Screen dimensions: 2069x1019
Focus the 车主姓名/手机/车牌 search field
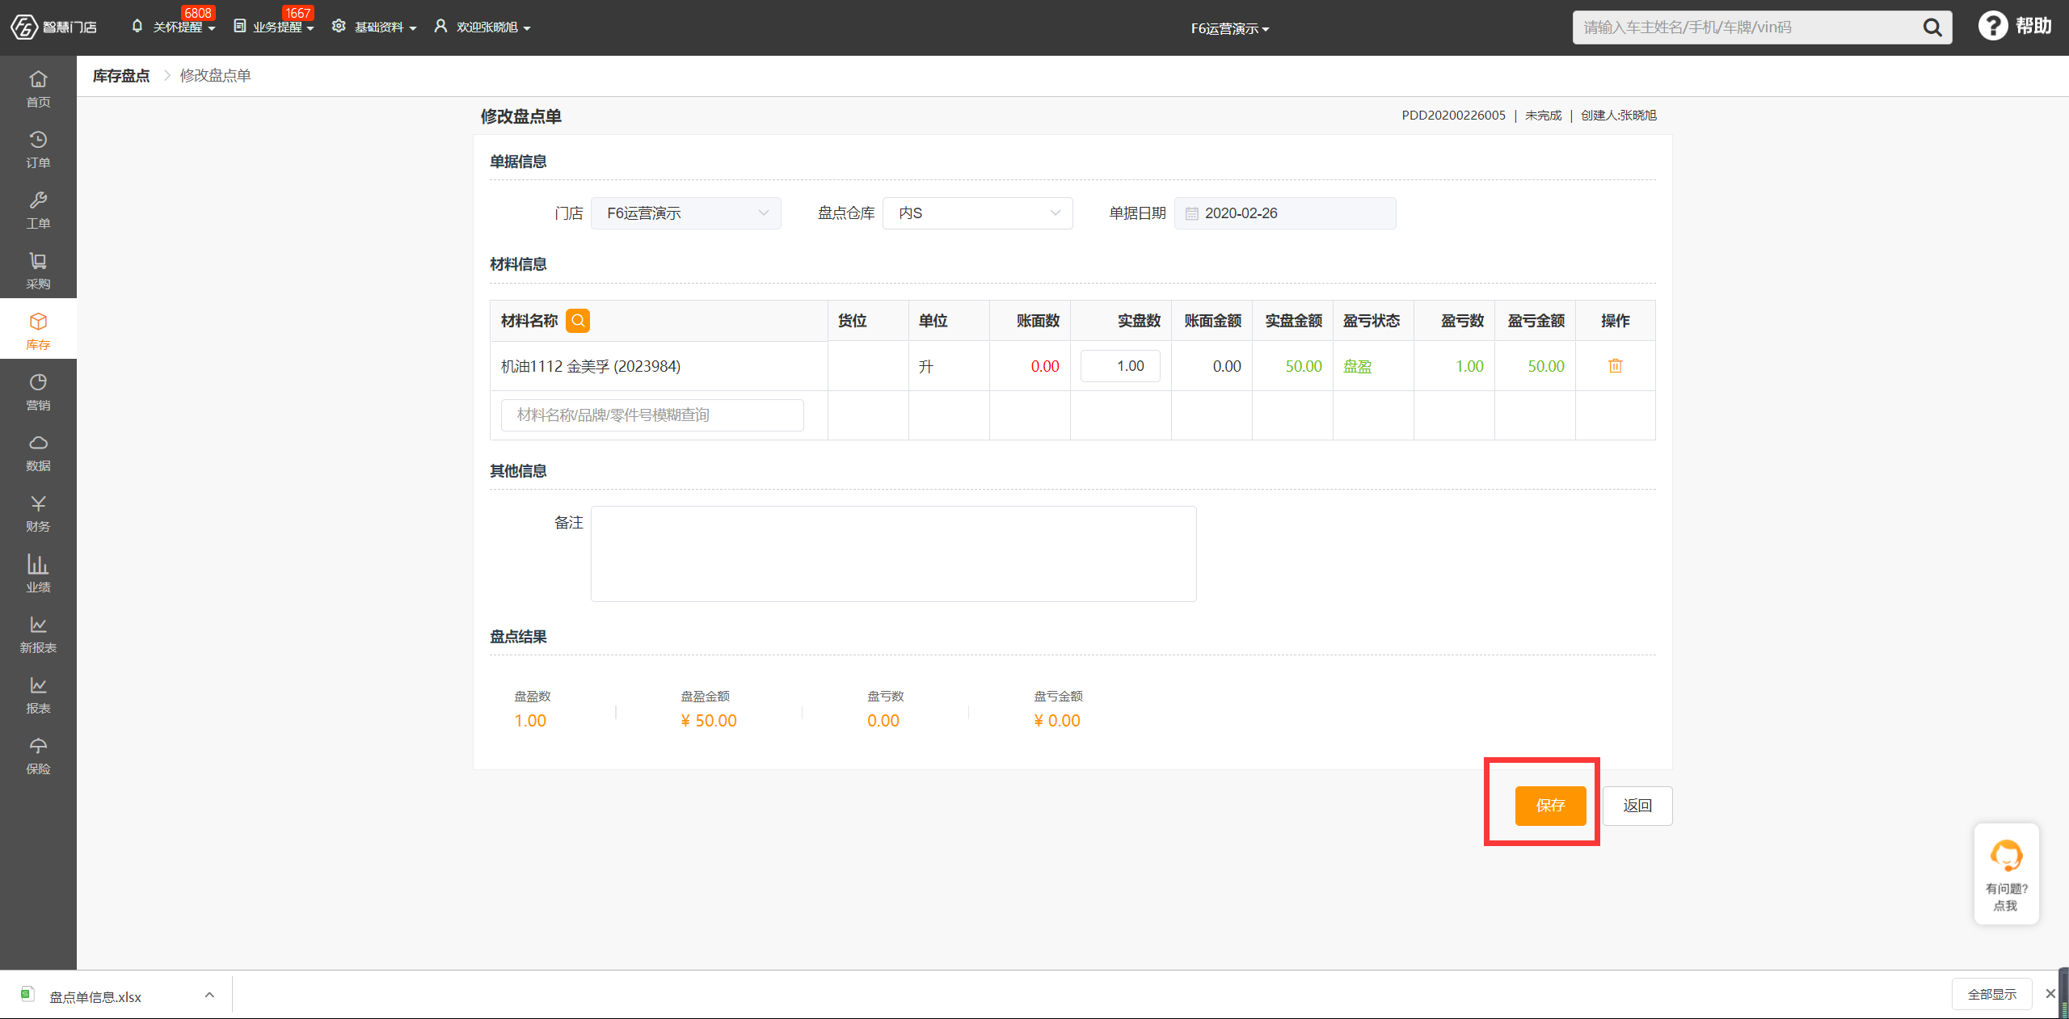(x=1746, y=27)
